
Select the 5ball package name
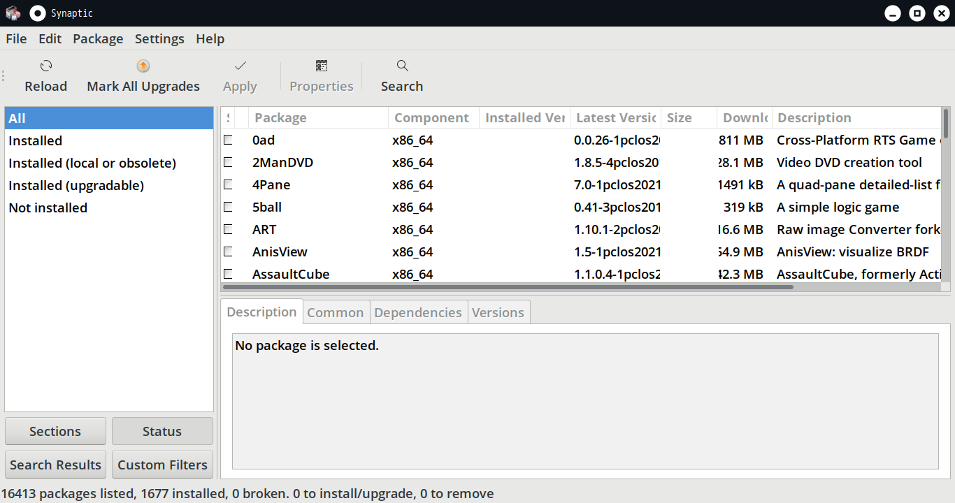pos(267,207)
